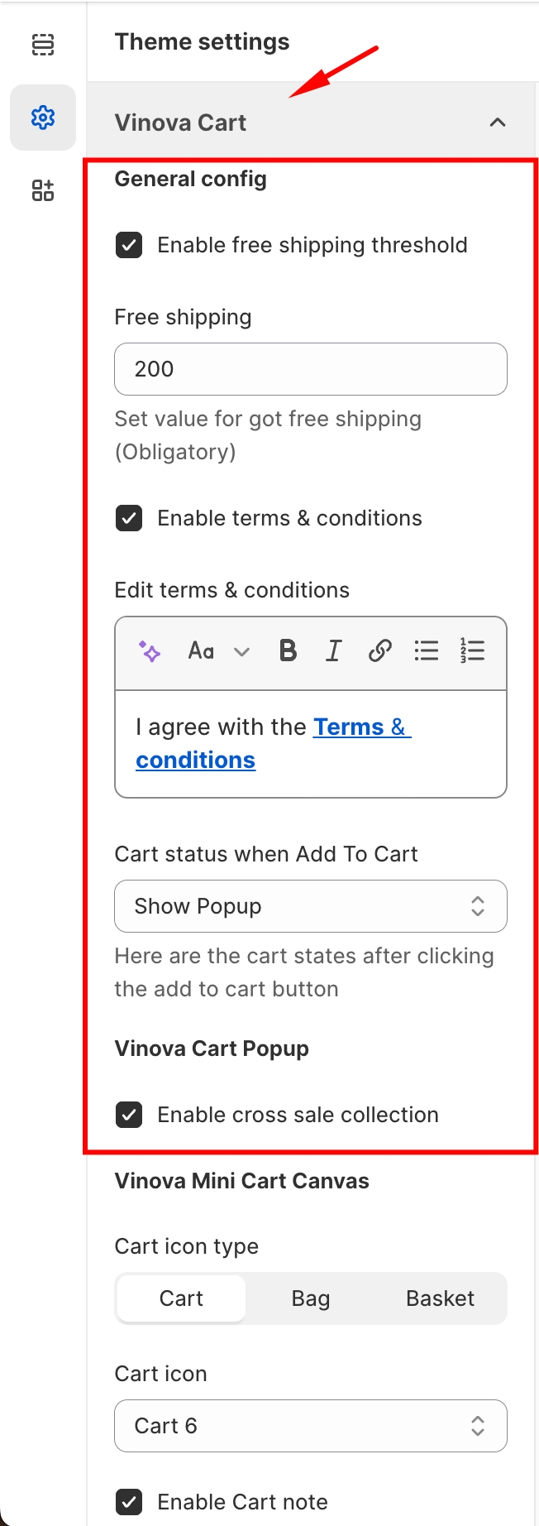Open the Cart status Show Popup dropdown
This screenshot has height=1526, width=539.
310,906
